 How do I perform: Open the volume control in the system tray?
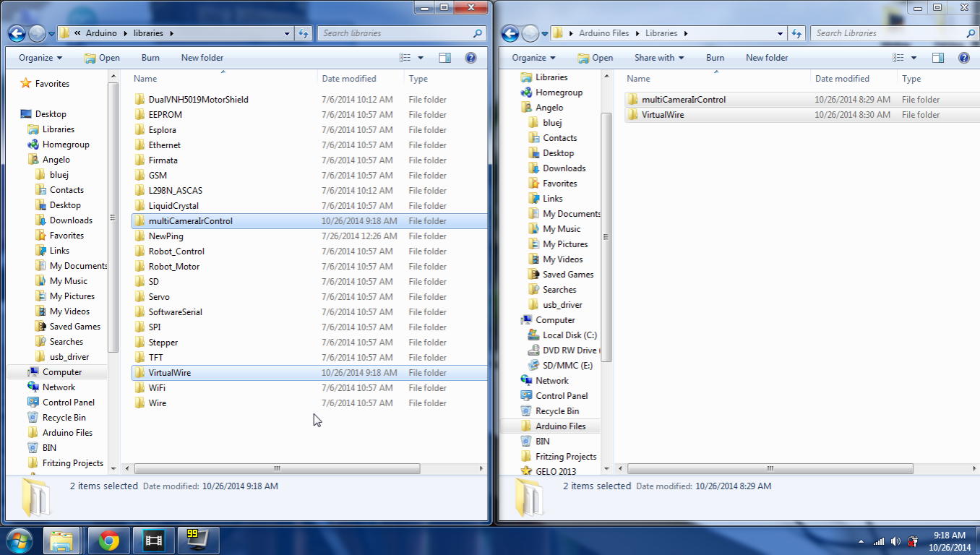896,541
